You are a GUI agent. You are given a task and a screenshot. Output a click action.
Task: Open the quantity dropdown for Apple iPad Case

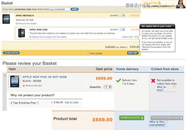[122, 30]
